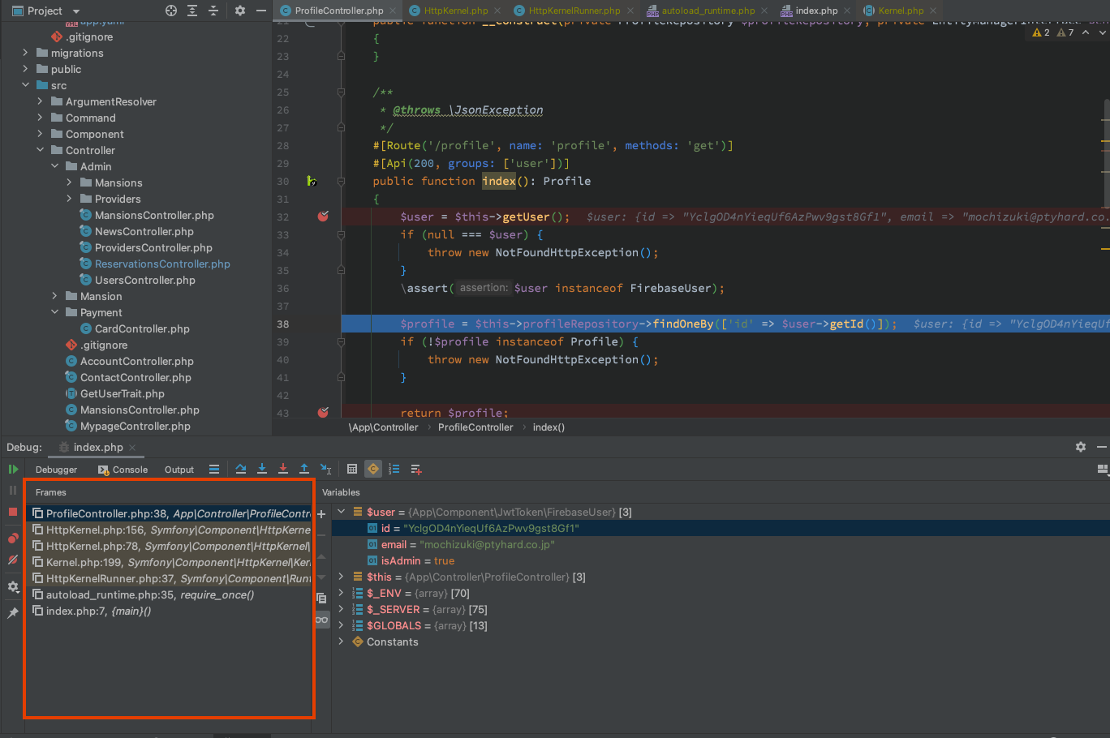Select the Debugger view button
Viewport: 1110px width, 738px height.
point(56,469)
